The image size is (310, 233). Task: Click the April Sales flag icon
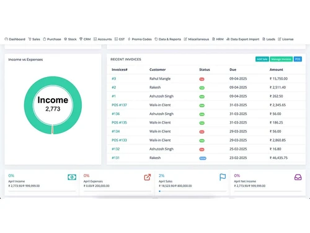tap(223, 177)
